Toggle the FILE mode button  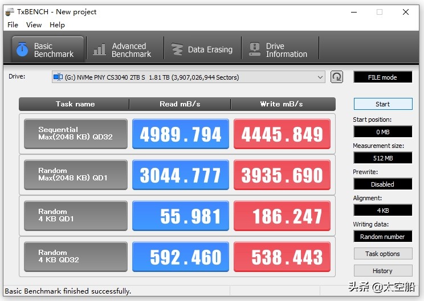click(x=382, y=77)
